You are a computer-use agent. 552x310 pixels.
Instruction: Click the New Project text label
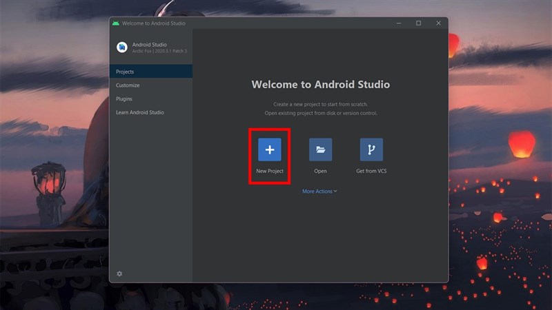[269, 171]
